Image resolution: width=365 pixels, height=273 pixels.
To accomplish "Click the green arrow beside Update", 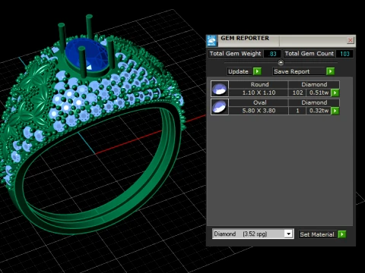I will pos(257,71).
